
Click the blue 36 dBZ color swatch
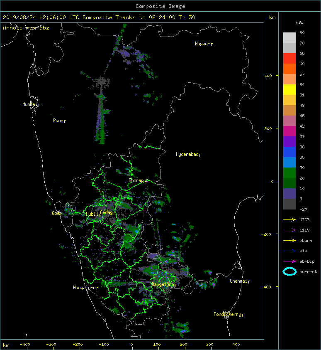pyautogui.click(x=289, y=152)
